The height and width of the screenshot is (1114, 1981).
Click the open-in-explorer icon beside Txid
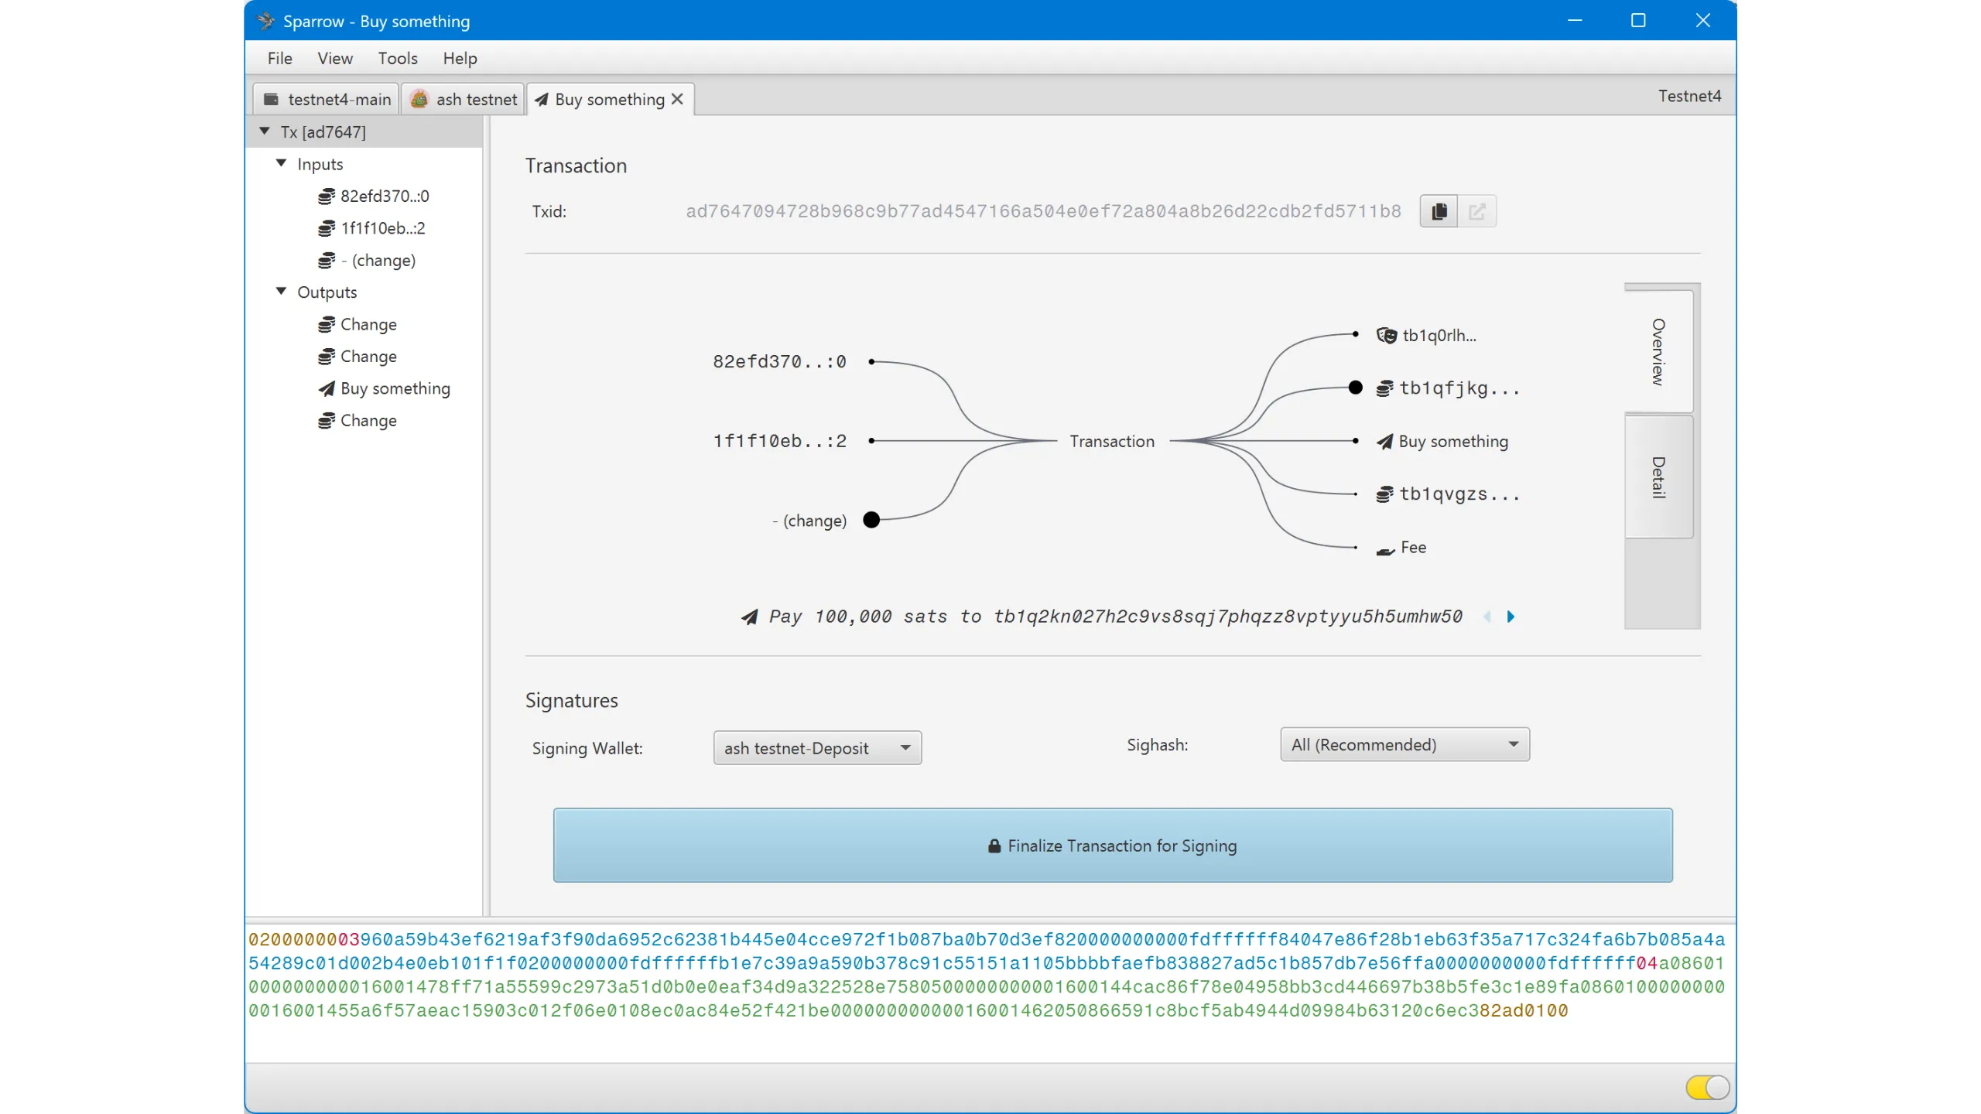tap(1476, 211)
